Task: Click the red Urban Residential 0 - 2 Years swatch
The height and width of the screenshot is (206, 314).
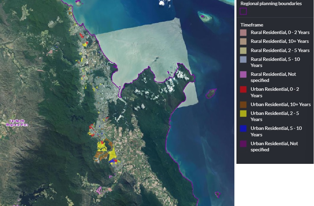Action: click(x=243, y=89)
